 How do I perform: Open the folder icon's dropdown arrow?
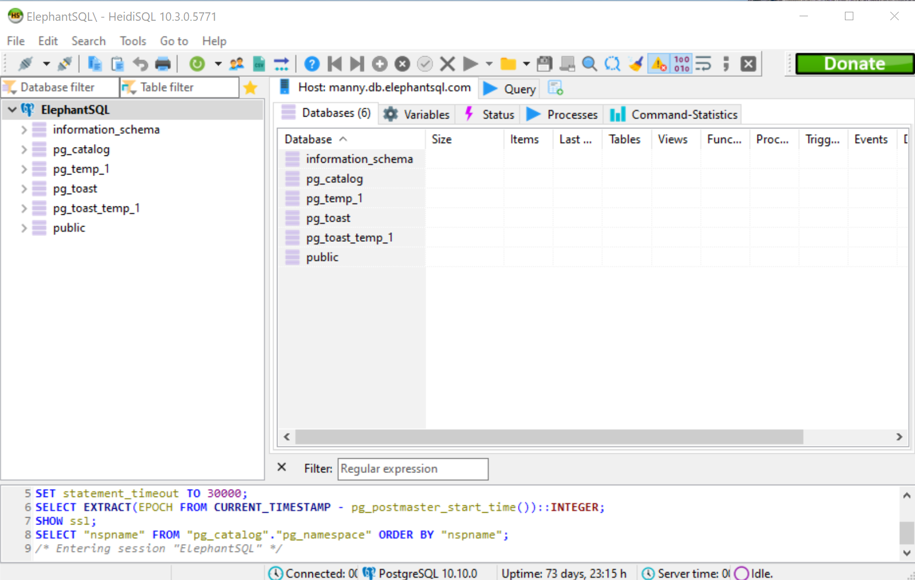[526, 64]
